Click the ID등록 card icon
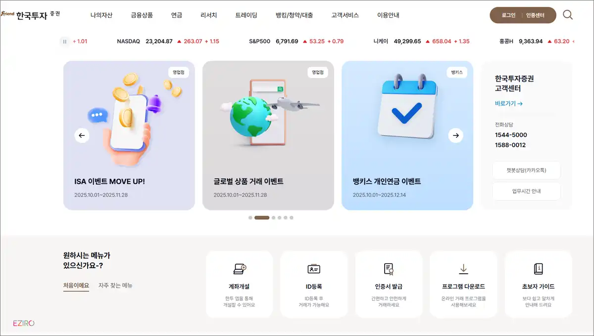This screenshot has height=336, width=594. 314,269
